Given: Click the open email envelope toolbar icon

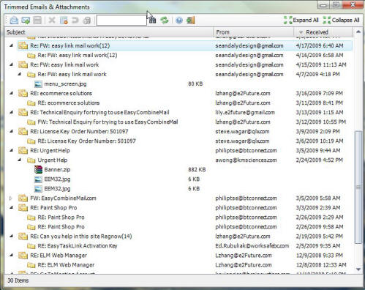Looking at the screenshot, I should (x=14, y=21).
